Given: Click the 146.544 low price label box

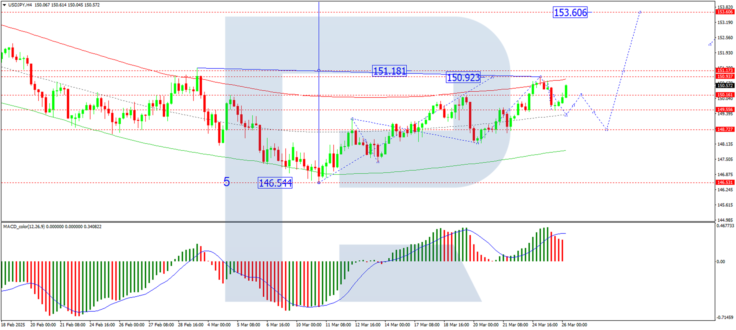Looking at the screenshot, I should 275,183.
